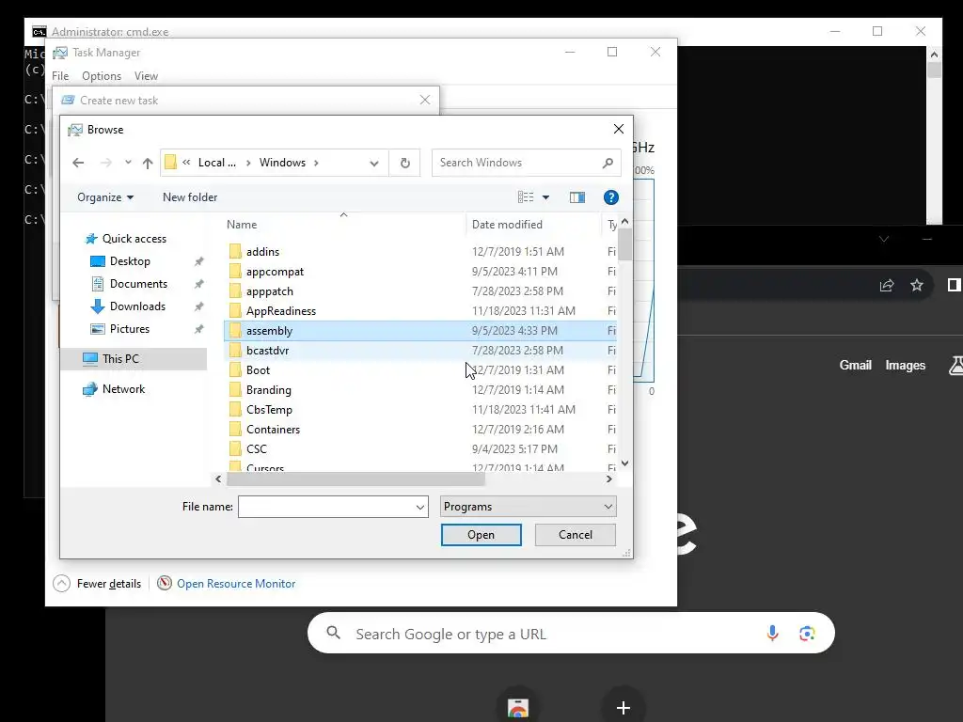Image resolution: width=963 pixels, height=722 pixels.
Task: Open Resource Monitor link
Action: click(x=236, y=584)
